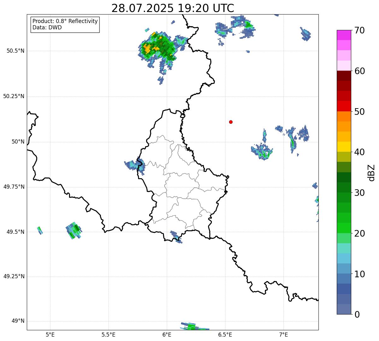Click the 49°N latitude label
379x341 pixels.
(x=18, y=321)
